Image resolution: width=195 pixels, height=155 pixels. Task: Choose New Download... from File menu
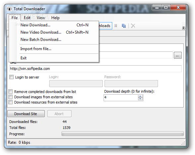[54, 25]
